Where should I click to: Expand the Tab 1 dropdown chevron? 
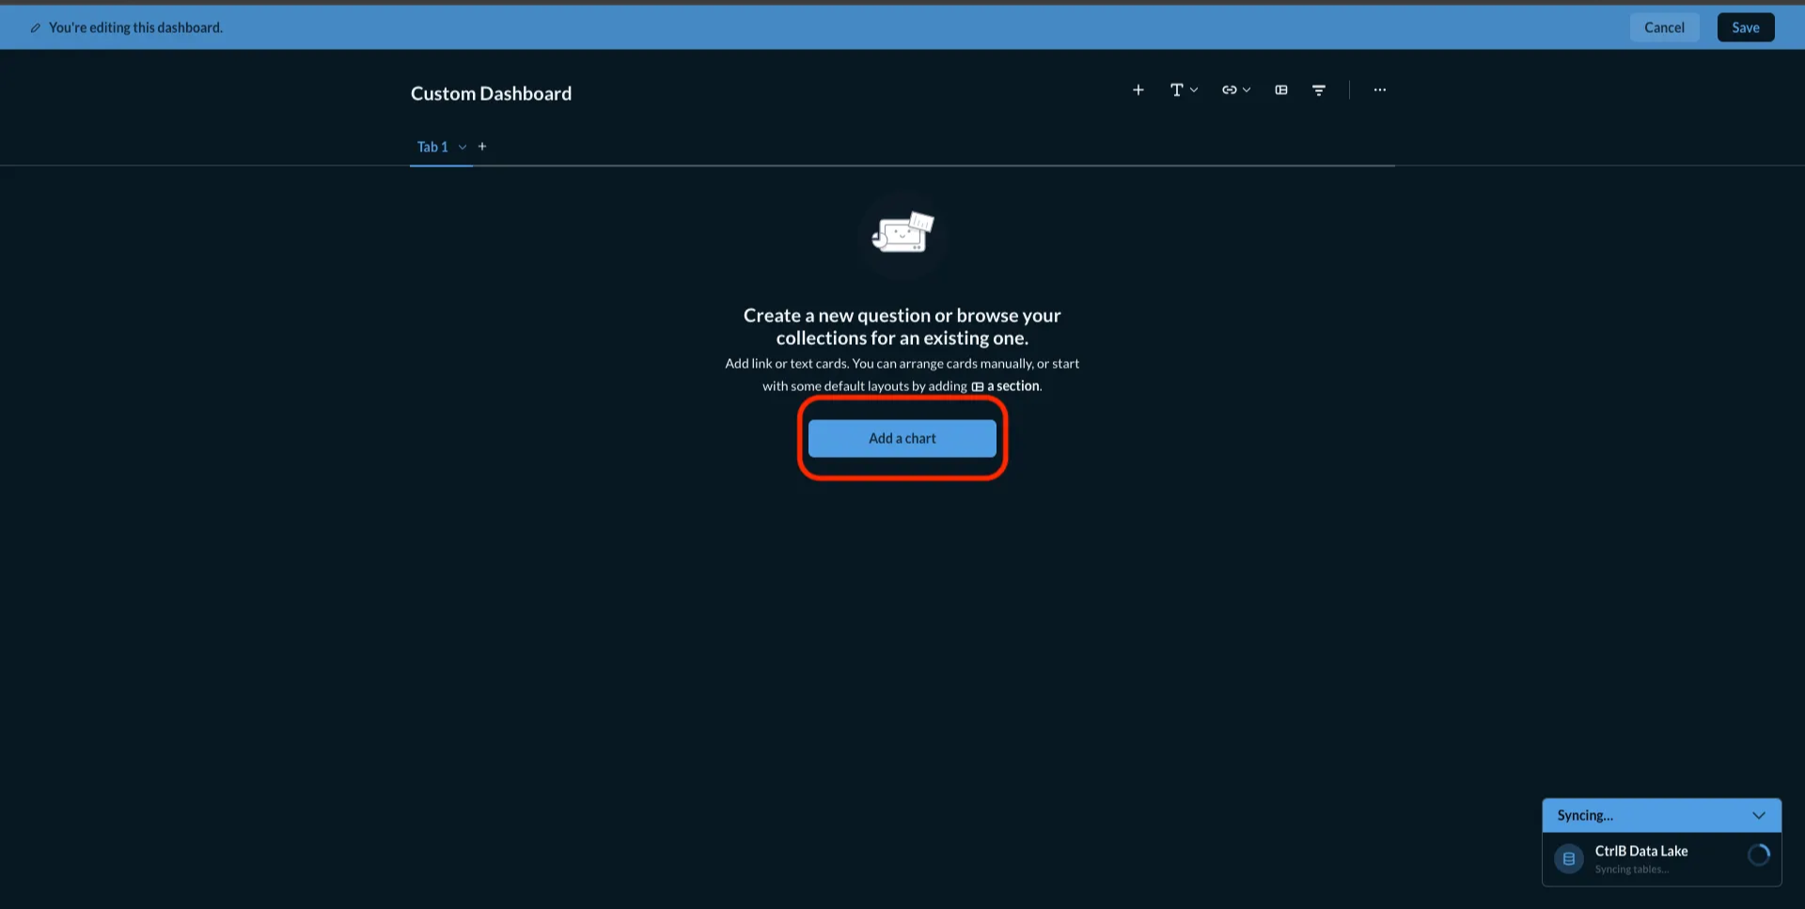coord(462,147)
